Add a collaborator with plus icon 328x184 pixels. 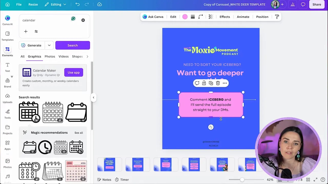pyautogui.click(x=282, y=4)
